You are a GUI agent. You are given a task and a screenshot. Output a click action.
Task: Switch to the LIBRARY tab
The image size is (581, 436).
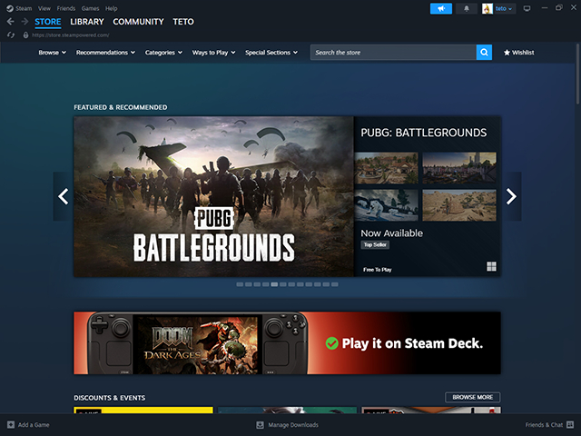pos(87,22)
